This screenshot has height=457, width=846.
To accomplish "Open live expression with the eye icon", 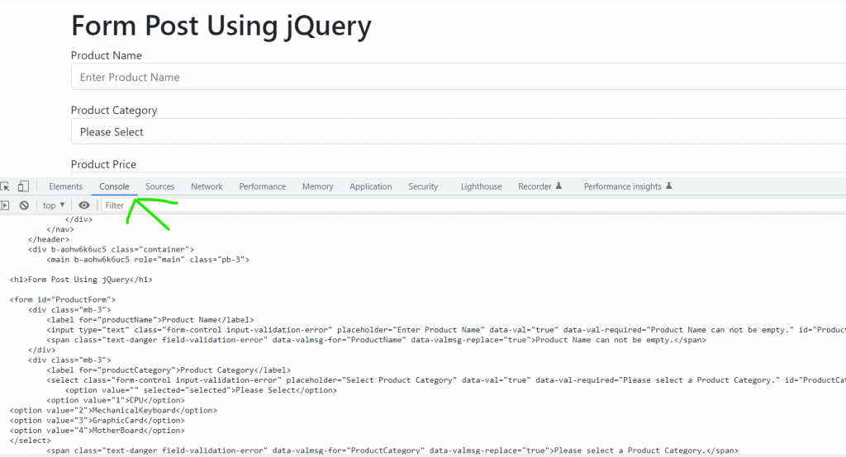I will point(83,205).
